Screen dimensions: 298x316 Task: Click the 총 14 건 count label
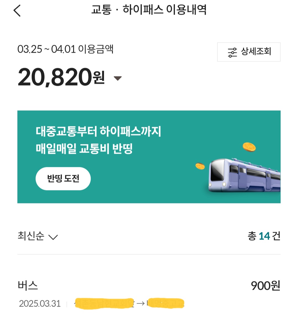coord(264,236)
